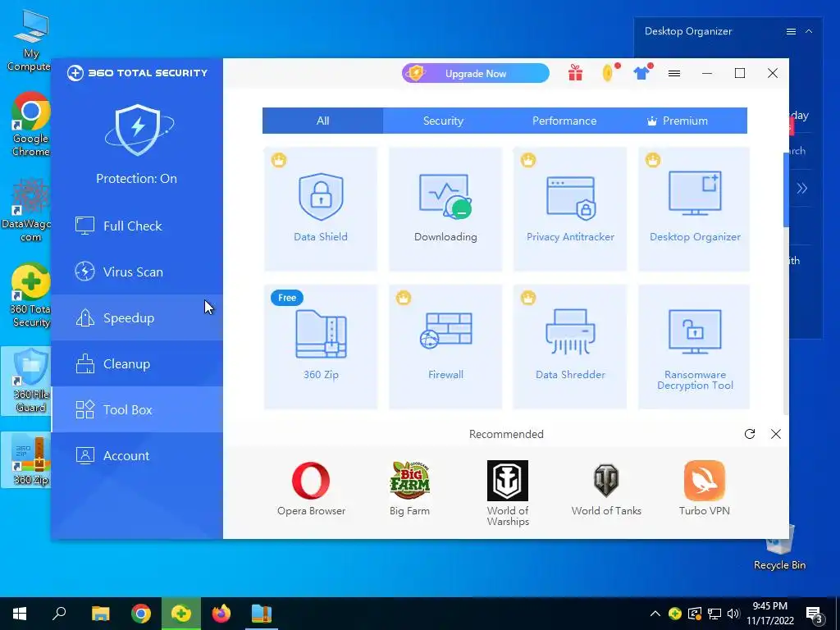
Task: Close the Recommended panel
Action: tap(776, 434)
